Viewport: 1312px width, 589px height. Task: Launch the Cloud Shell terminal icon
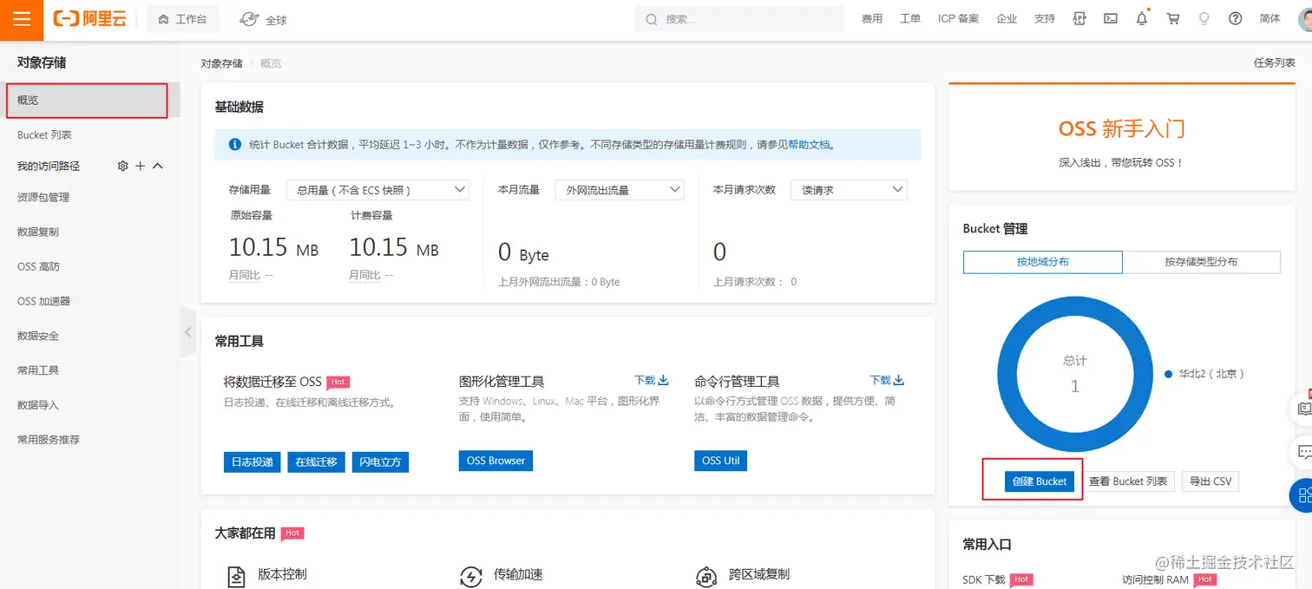coord(1110,19)
